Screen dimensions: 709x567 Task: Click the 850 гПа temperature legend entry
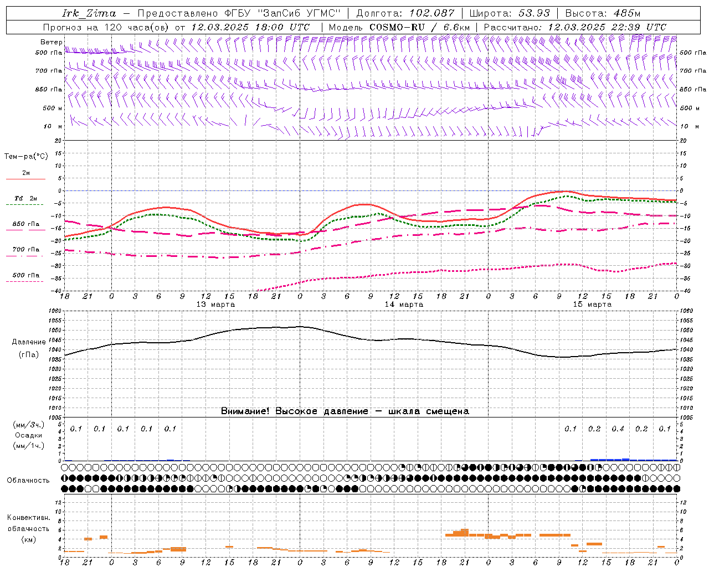pos(25,224)
